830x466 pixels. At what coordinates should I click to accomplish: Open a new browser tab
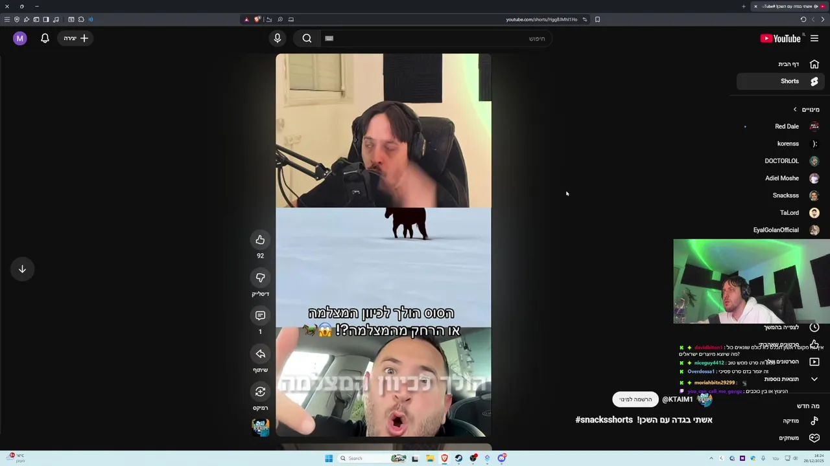coord(744,6)
